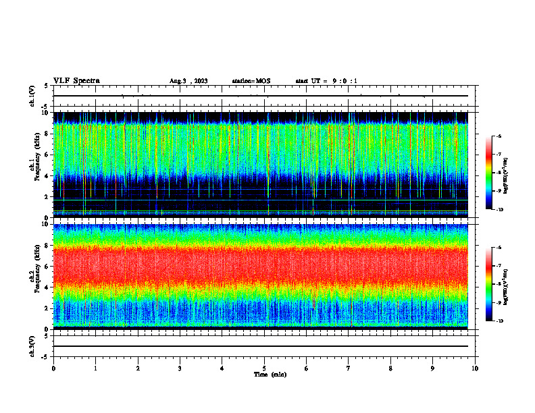Viewport: 535px width, 413px height.
Task: Click time axis tick label "2"
Action: click(138, 368)
